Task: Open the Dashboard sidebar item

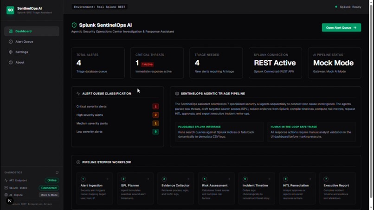Action: tap(32, 31)
